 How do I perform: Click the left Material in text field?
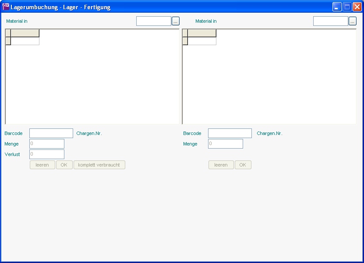[x=153, y=21]
